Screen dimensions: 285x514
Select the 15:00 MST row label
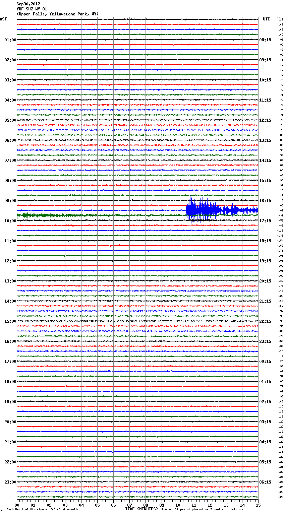[x=10, y=321]
